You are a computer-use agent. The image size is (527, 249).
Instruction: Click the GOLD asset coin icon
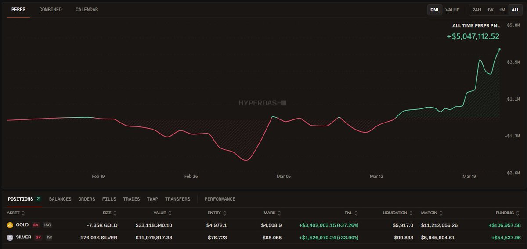10,225
